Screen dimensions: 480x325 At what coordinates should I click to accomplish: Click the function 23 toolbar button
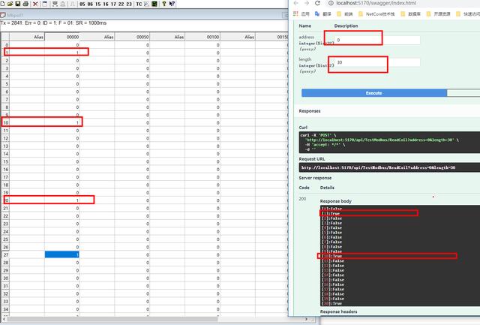coord(129,4)
